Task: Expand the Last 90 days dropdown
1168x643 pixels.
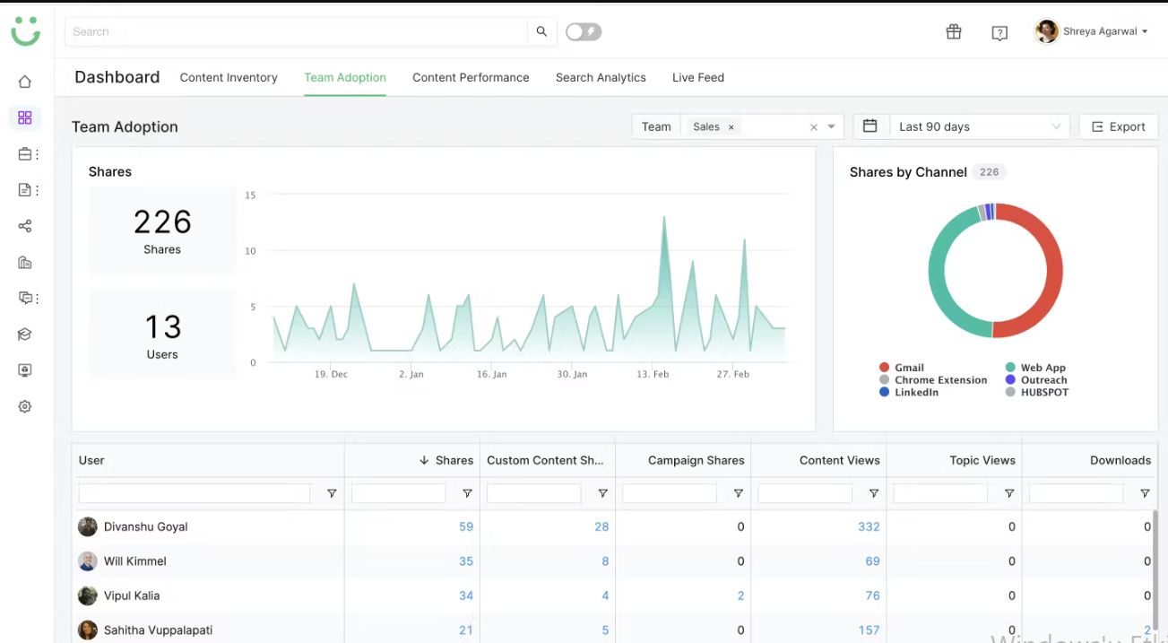Action: [979, 126]
